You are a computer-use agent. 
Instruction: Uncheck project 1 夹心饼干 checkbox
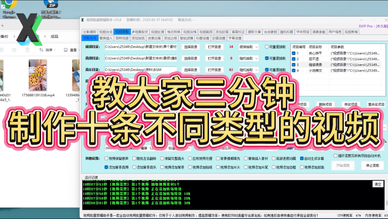(294, 53)
